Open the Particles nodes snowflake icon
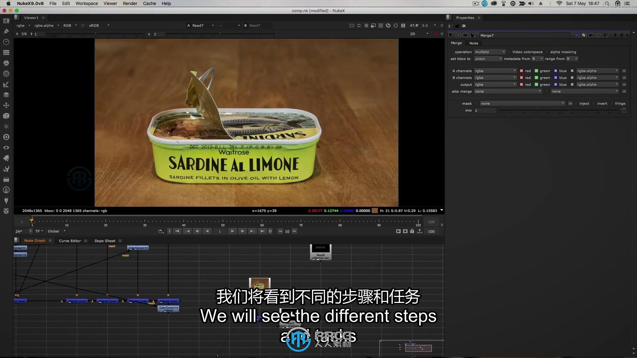The image size is (637, 358). pos(6,126)
